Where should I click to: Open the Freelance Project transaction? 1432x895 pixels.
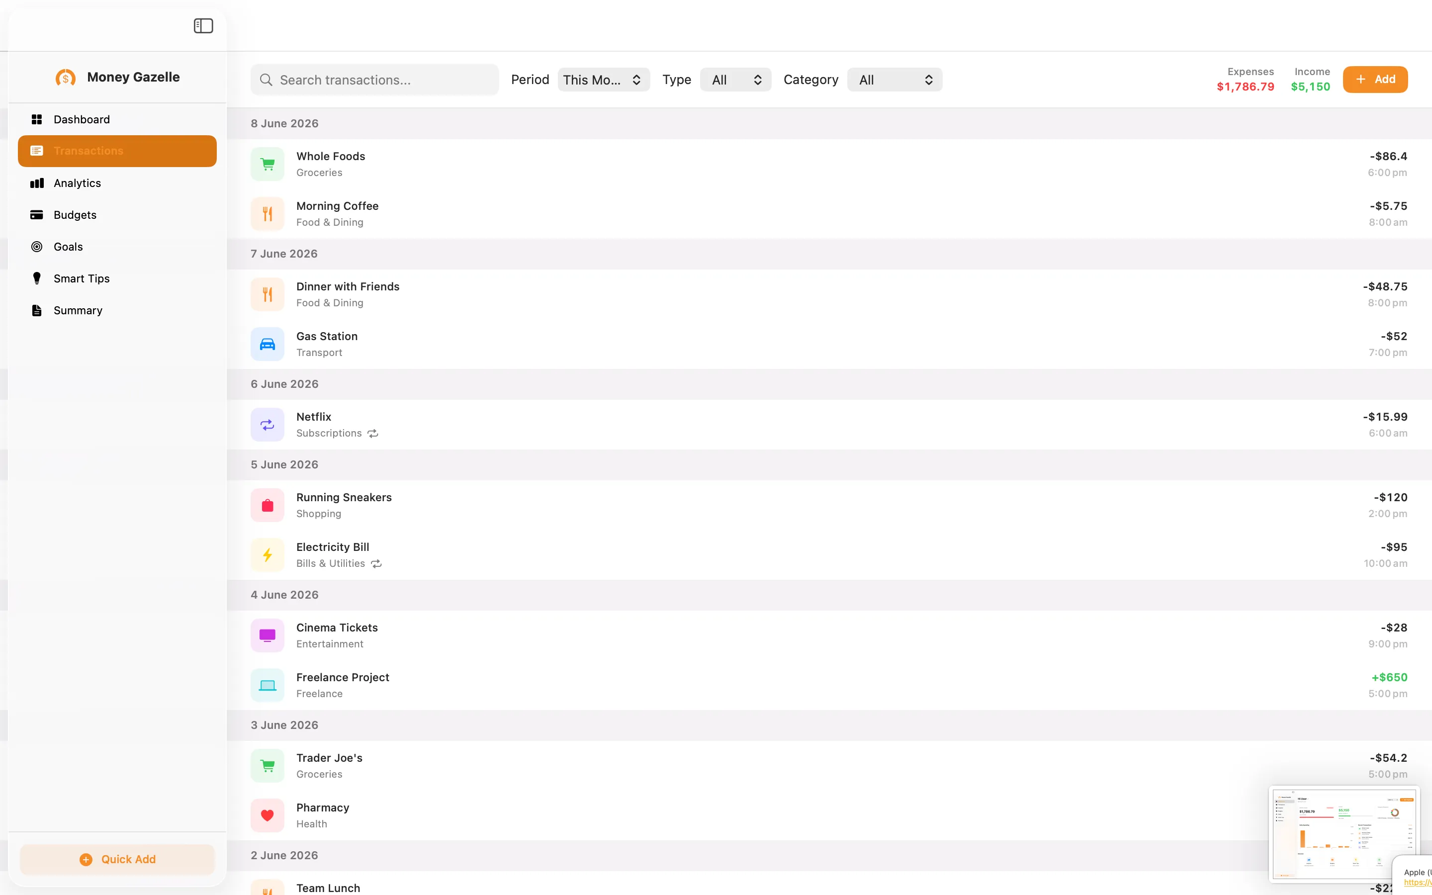[x=829, y=685]
